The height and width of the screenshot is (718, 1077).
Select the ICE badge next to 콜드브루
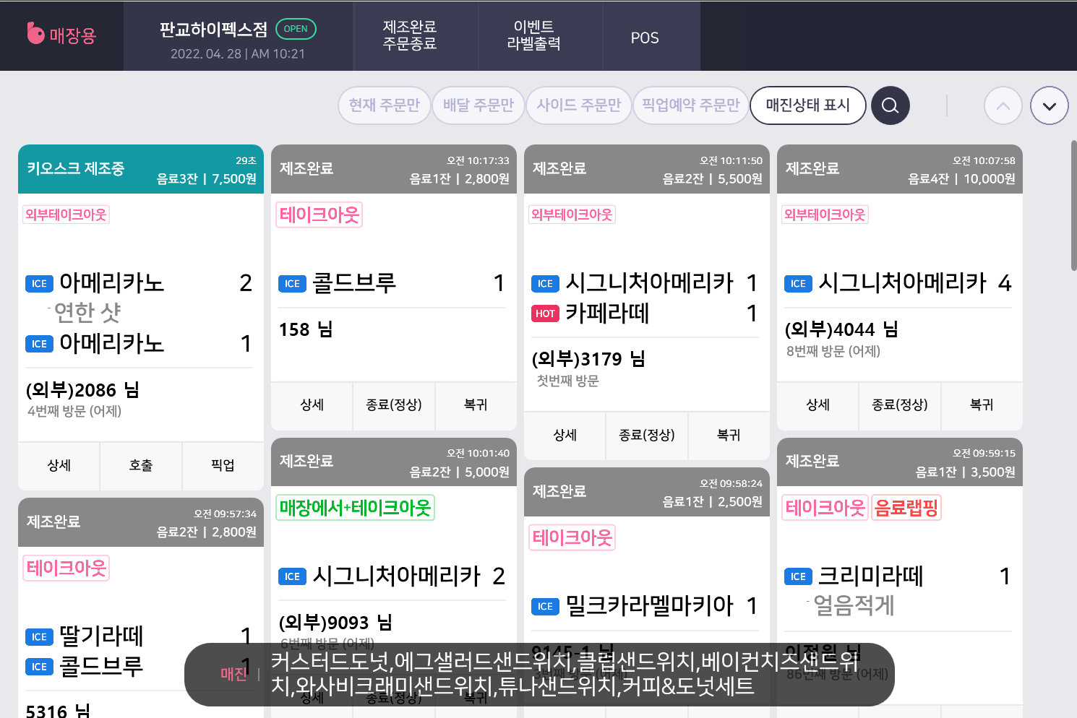292,283
